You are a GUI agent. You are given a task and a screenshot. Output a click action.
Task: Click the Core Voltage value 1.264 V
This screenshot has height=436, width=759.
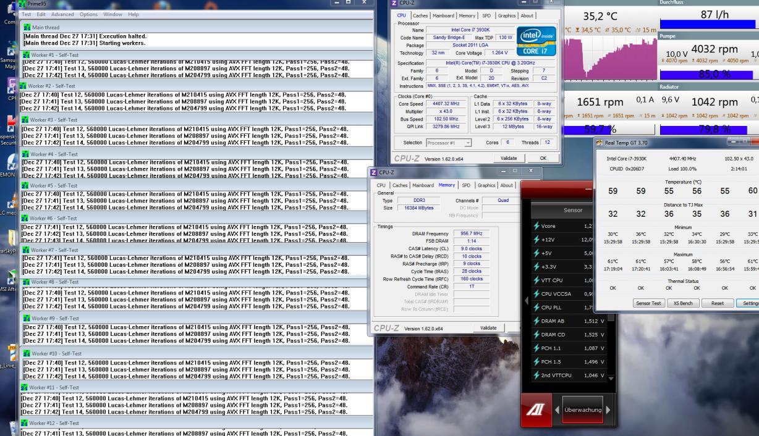tap(500, 53)
